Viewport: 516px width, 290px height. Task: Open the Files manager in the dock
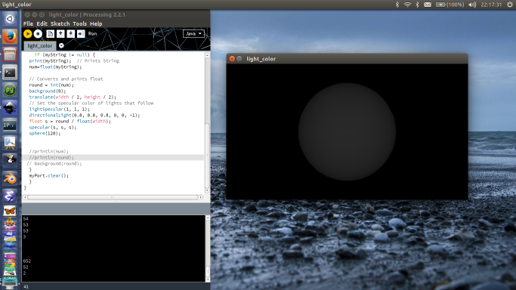tap(10, 54)
